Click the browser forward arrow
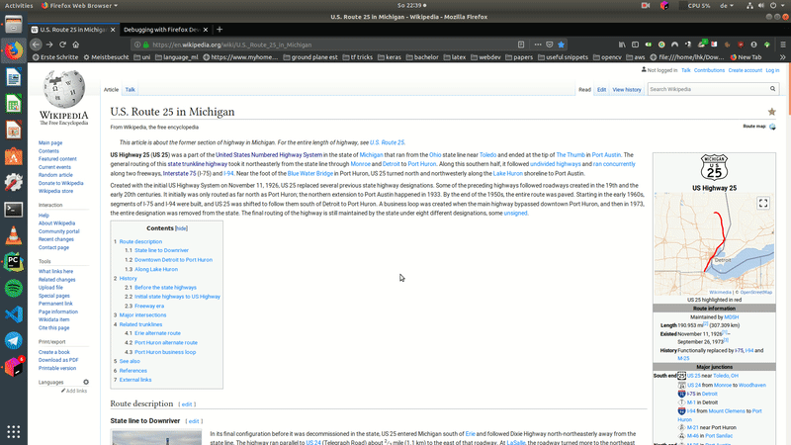 click(49, 44)
